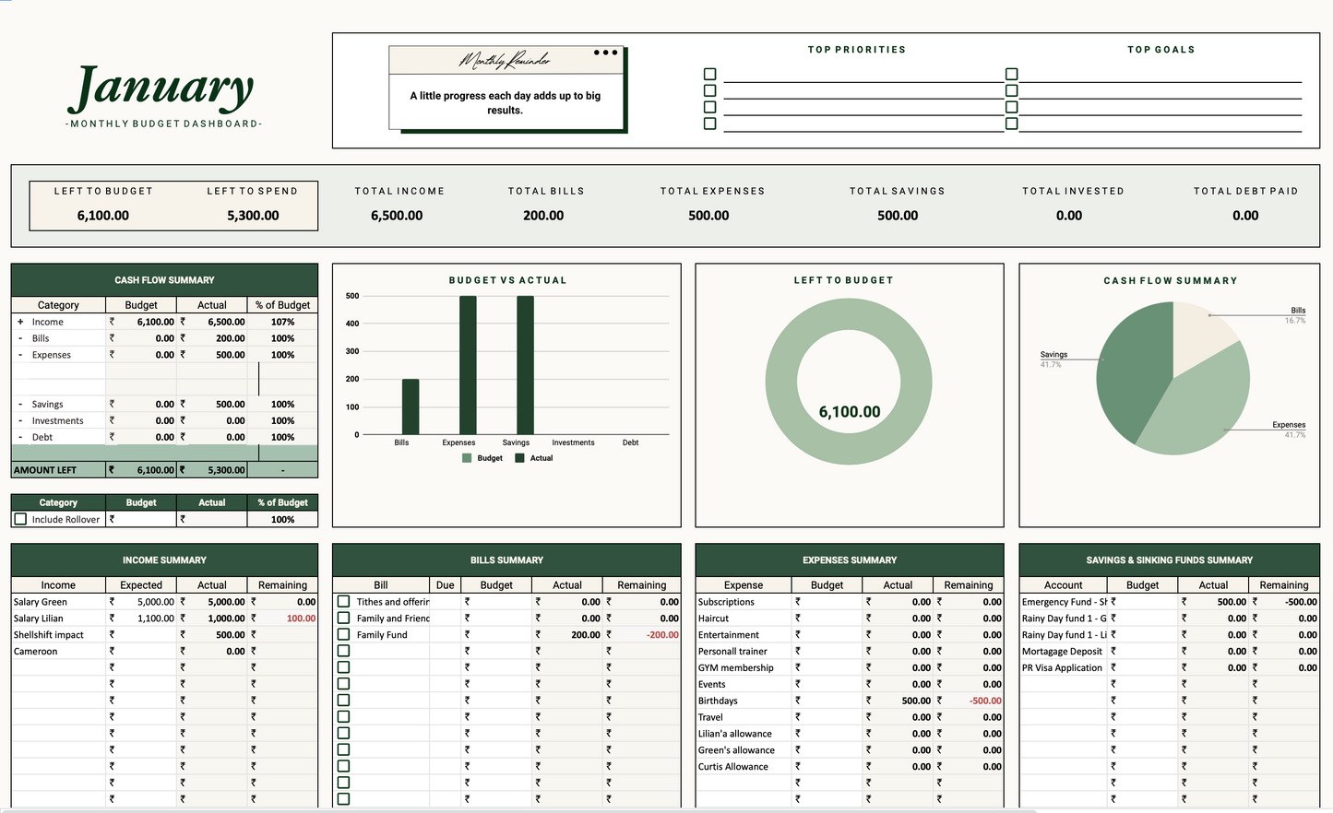Tick the Tithes and offering bill checkbox

[x=343, y=602]
